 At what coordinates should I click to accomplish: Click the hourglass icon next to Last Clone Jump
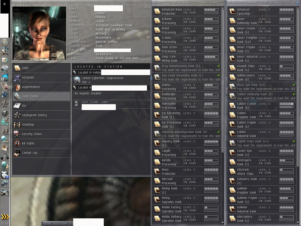(x=76, y=104)
